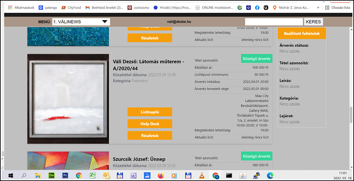Open Facebook bookmark icon

pos(257,7)
